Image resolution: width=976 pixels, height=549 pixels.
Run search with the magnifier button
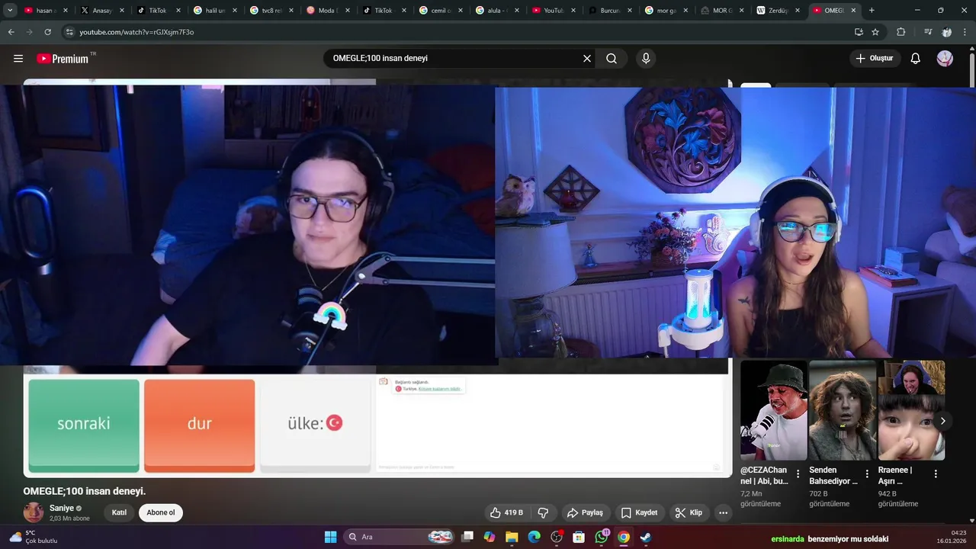[x=612, y=59]
